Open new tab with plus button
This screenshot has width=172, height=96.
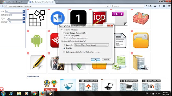pyautogui.click(x=57, y=2)
